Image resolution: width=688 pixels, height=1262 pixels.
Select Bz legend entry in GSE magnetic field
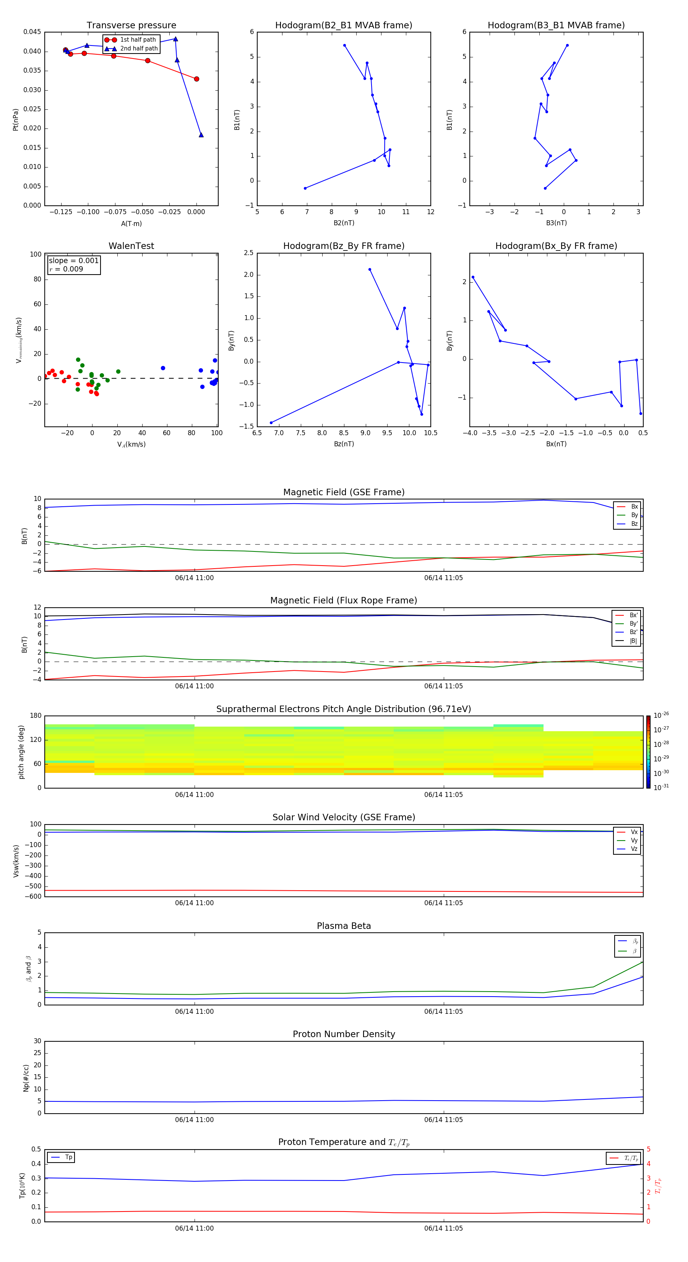point(627,524)
